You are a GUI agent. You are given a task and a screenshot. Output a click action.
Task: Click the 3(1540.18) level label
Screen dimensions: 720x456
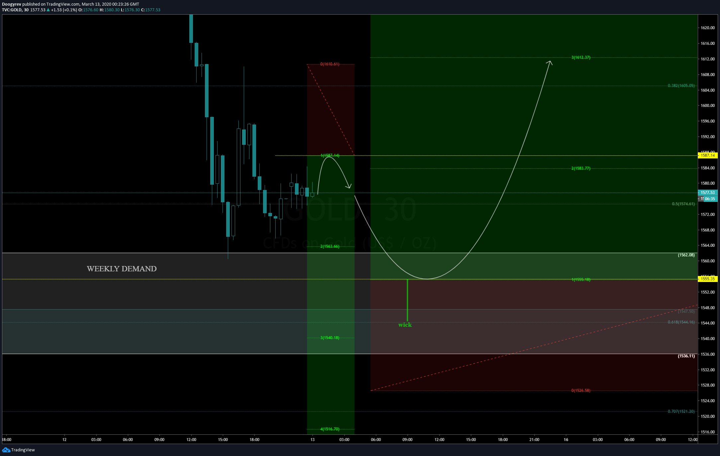coord(330,338)
